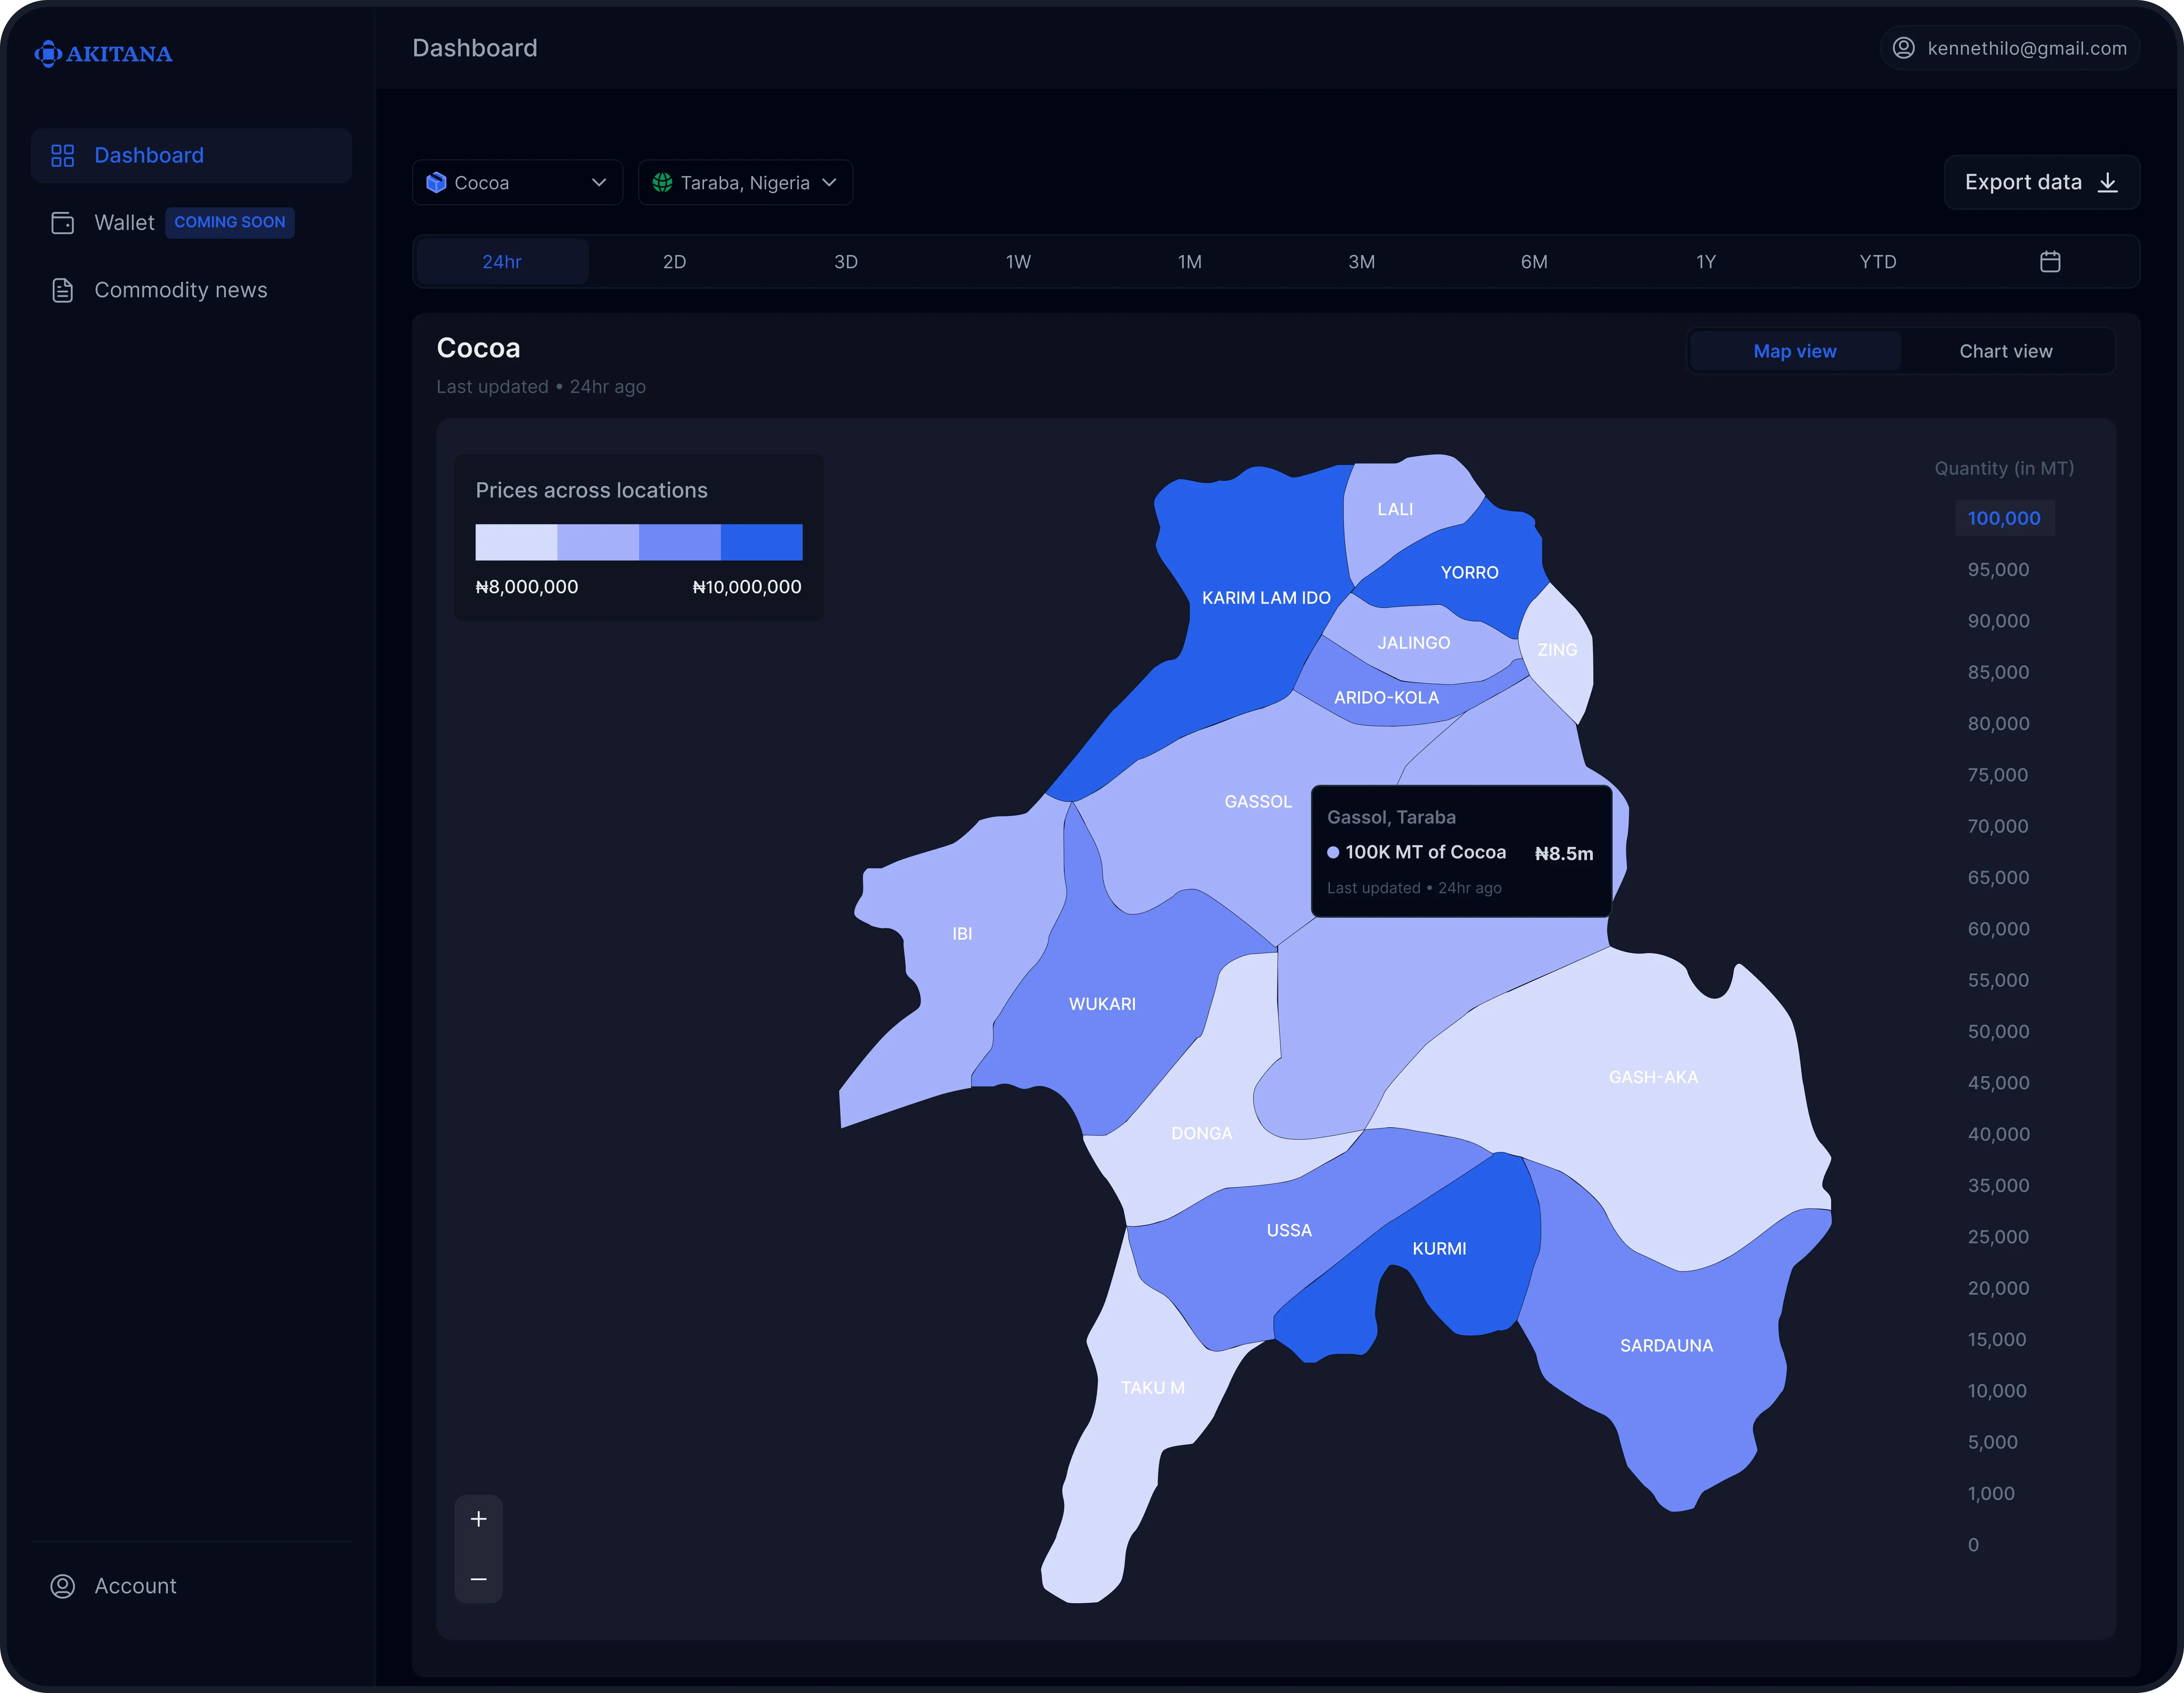
Task: Click the Wallet sidebar icon
Action: point(63,223)
